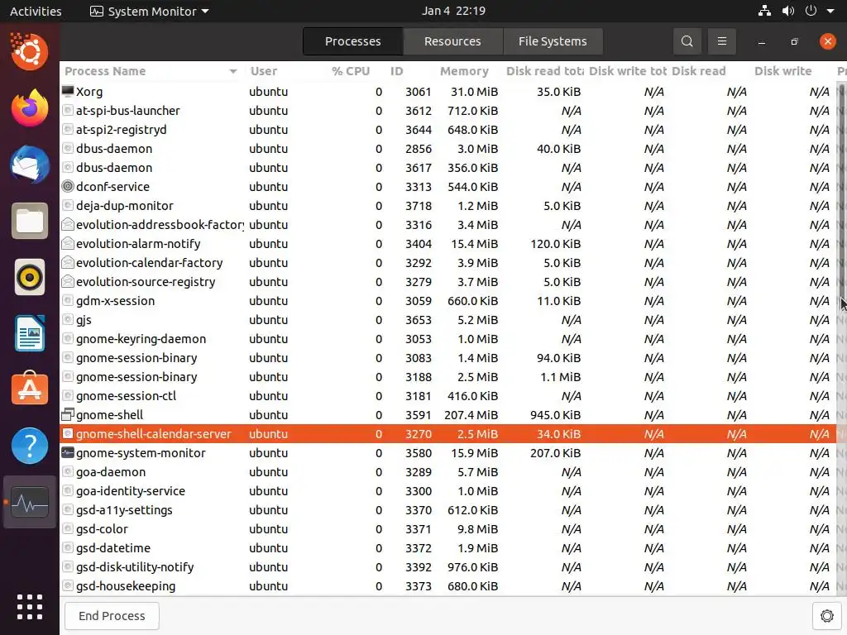Select the gnome-keyring-daemon process row
This screenshot has height=635, width=847.
coord(447,338)
